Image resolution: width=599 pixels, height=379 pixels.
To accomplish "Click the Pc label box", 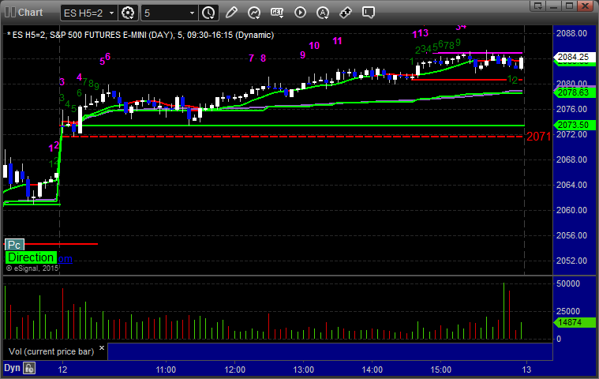I will [x=14, y=245].
